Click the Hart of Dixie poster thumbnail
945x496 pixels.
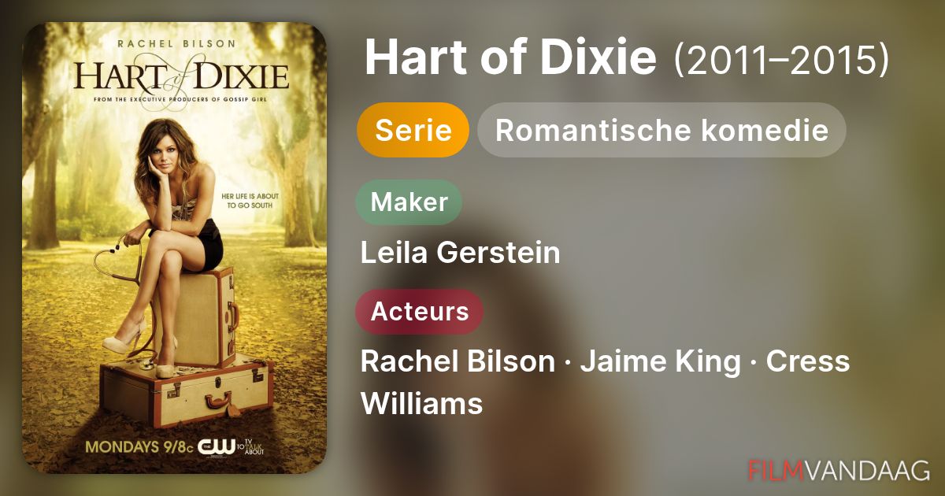(x=174, y=248)
